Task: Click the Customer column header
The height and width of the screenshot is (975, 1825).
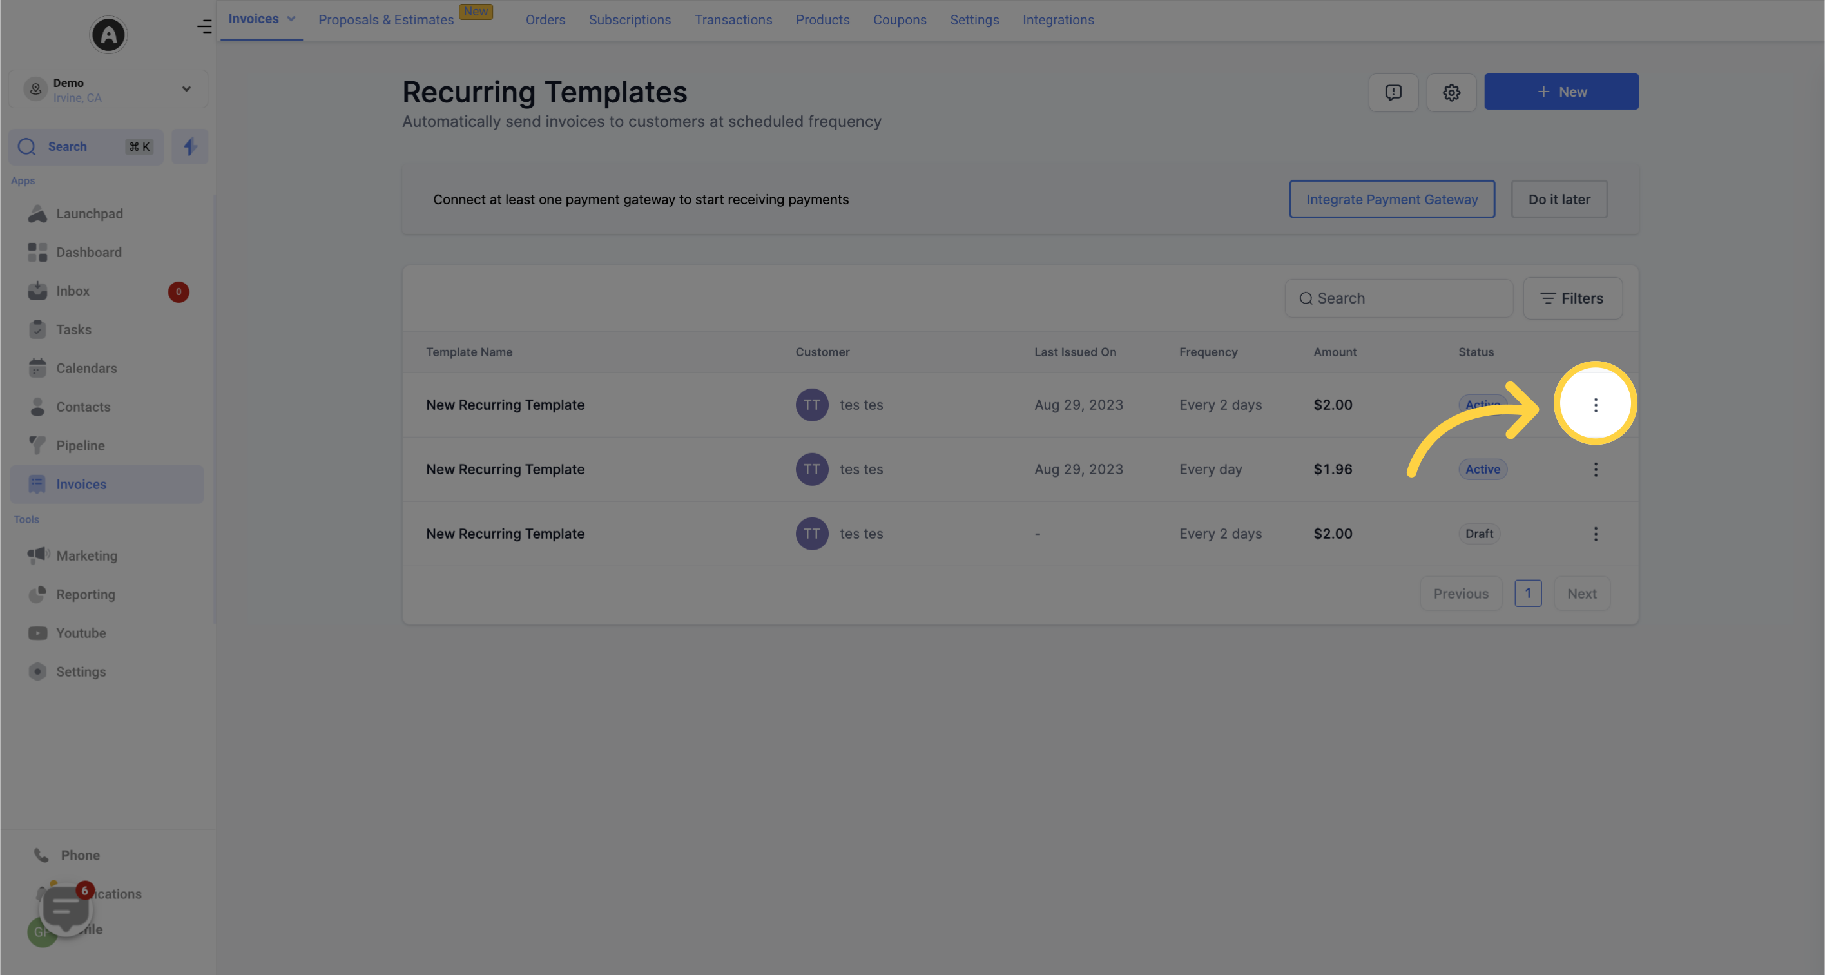Action: [x=822, y=352]
